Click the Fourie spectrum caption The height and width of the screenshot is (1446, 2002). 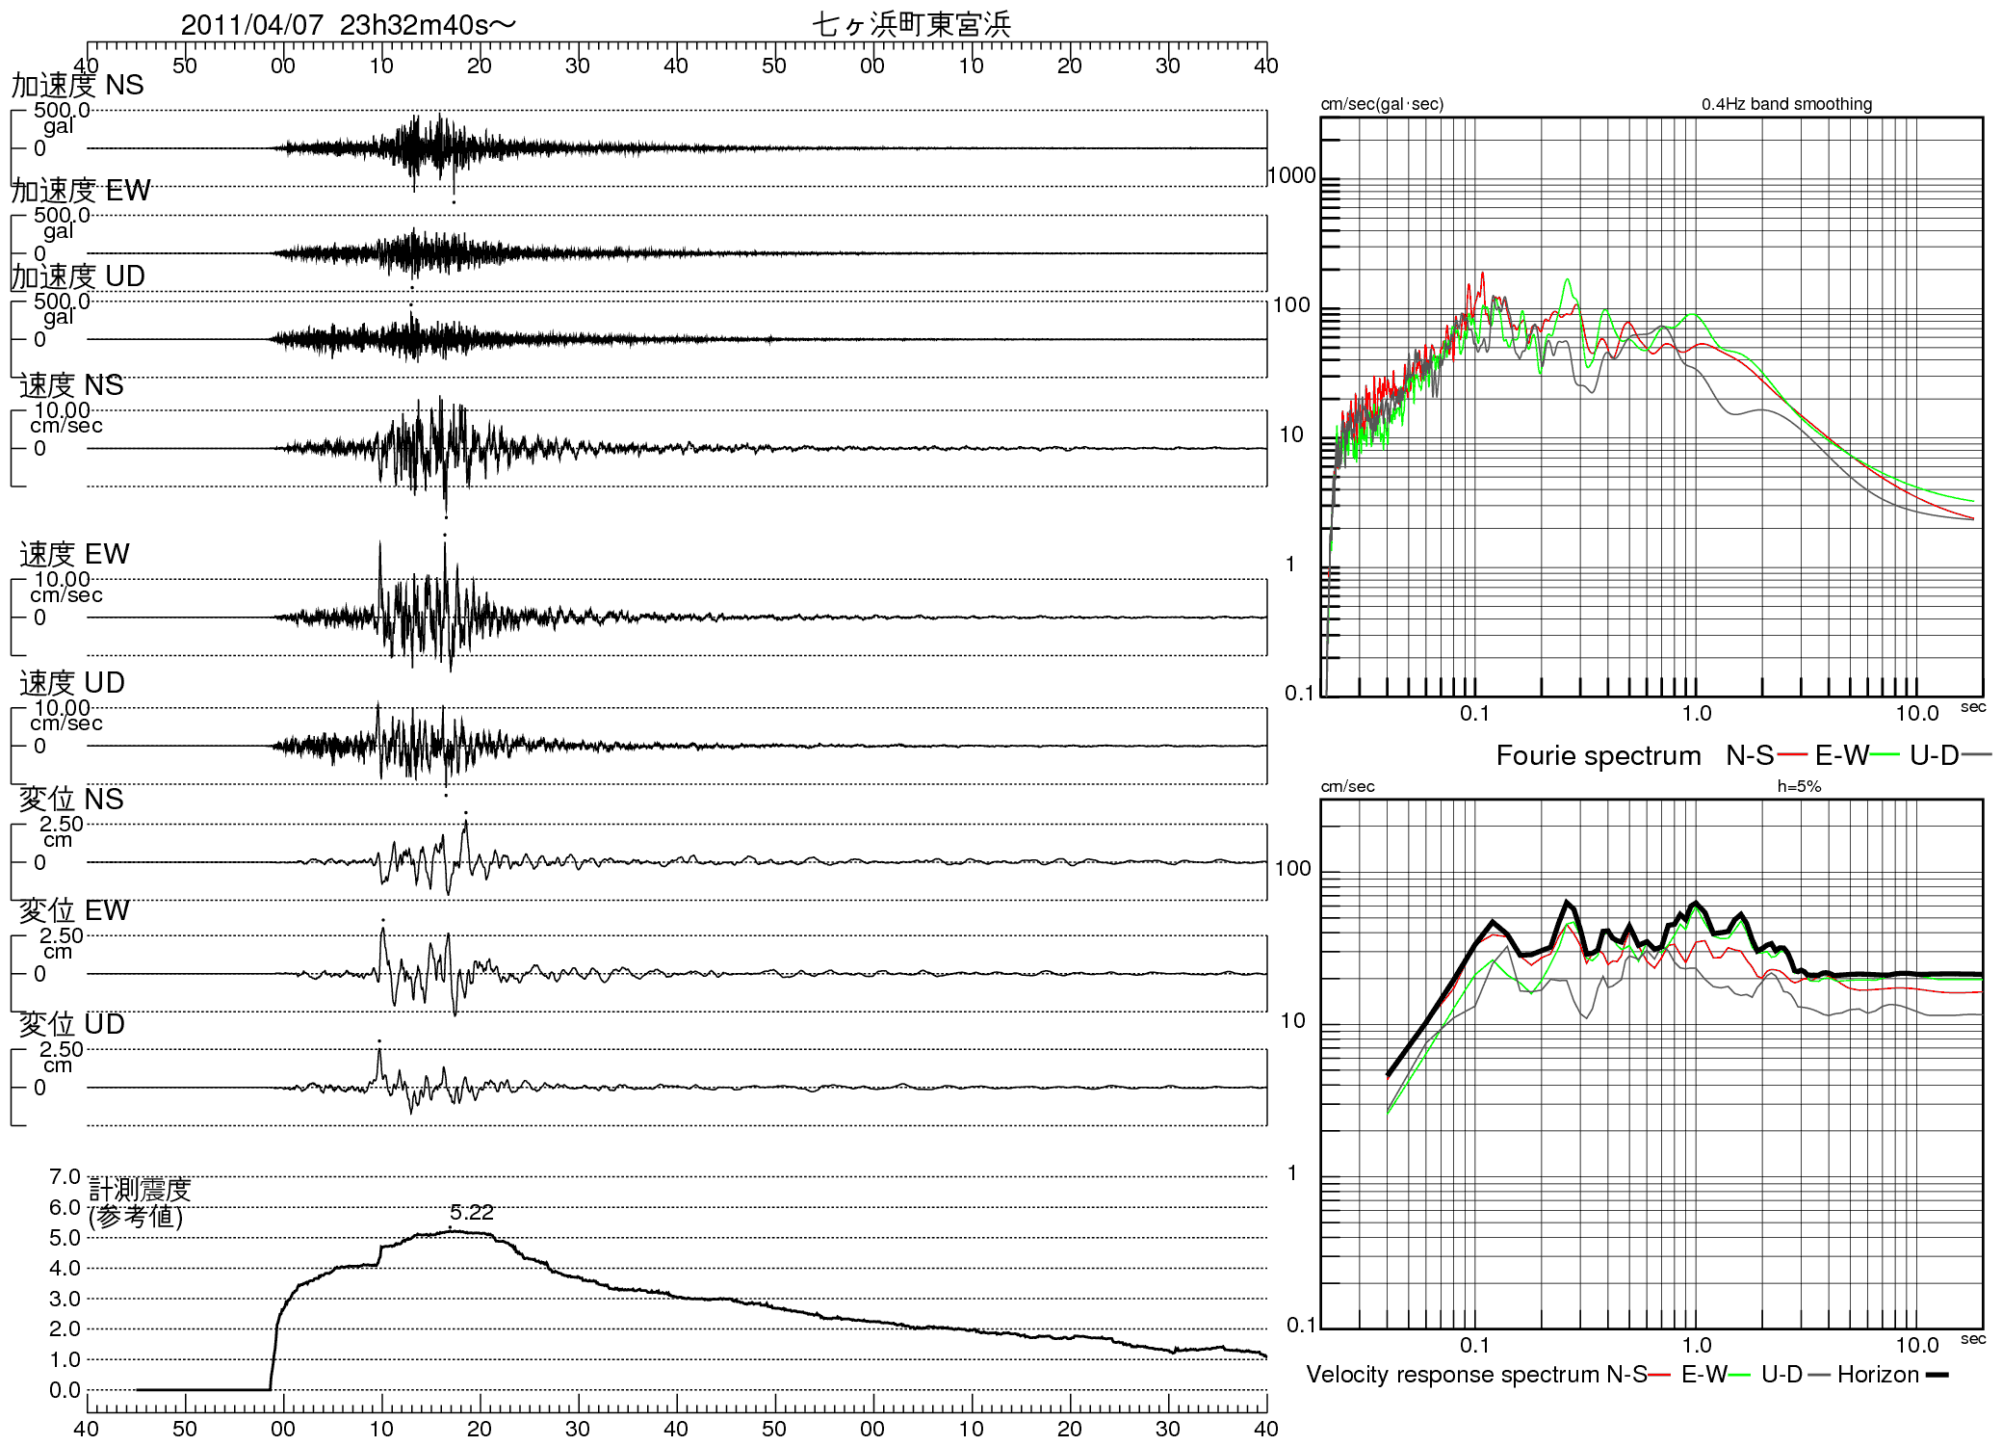(1599, 756)
